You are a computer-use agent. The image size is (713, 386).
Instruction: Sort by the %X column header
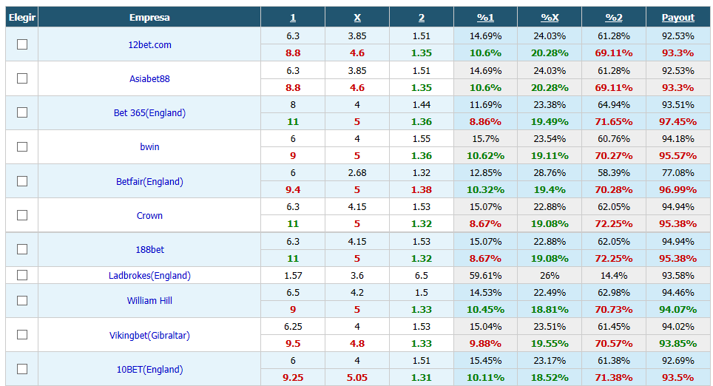[550, 17]
